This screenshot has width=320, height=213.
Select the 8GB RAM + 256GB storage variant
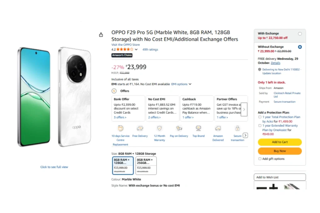click(146, 165)
